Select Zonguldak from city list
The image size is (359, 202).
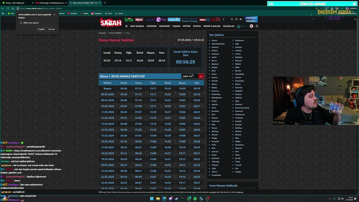pyautogui.click(x=216, y=175)
